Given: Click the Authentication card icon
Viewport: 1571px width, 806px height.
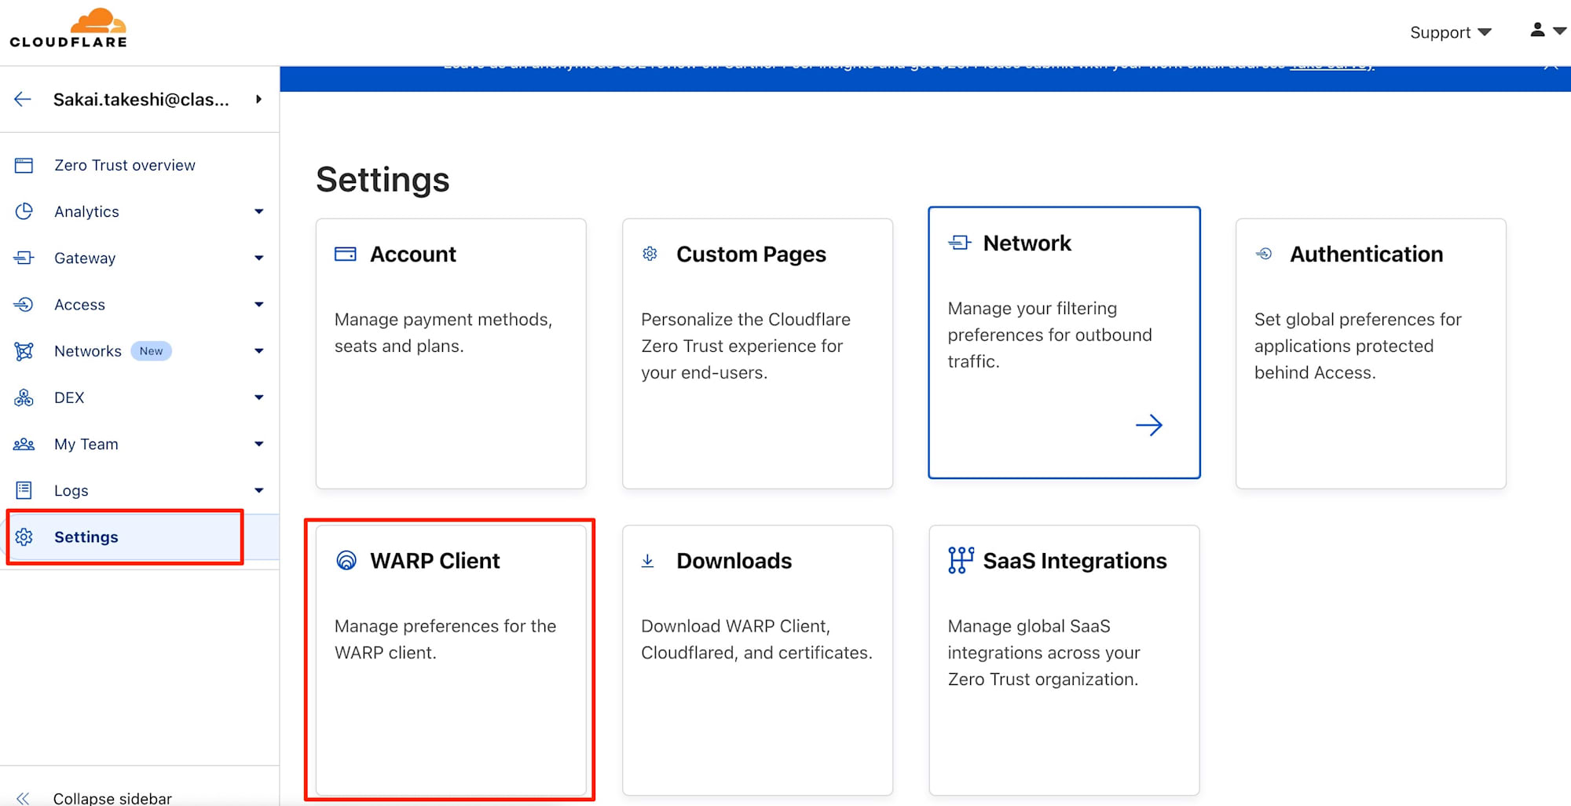Looking at the screenshot, I should pyautogui.click(x=1264, y=254).
